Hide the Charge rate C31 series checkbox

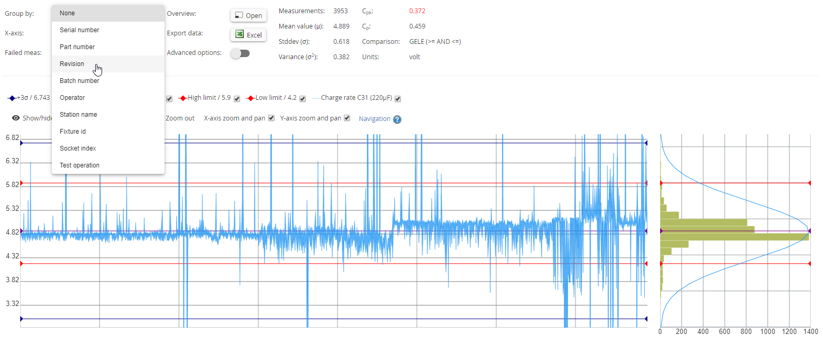click(x=398, y=99)
